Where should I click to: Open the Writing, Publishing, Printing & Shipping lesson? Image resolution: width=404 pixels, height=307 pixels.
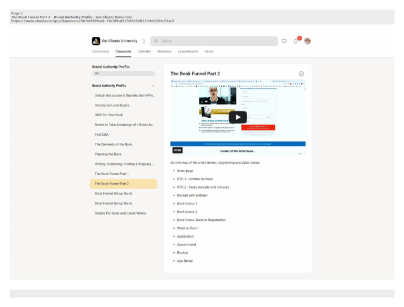coord(124,164)
